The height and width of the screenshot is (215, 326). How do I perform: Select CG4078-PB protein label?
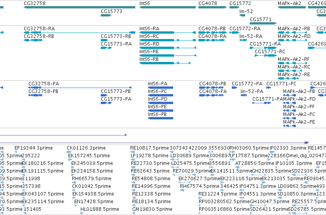coord(213,84)
